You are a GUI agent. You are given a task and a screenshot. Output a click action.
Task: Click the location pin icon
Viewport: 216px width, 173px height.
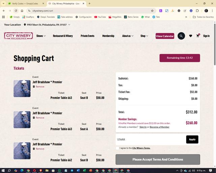coord(25,25)
